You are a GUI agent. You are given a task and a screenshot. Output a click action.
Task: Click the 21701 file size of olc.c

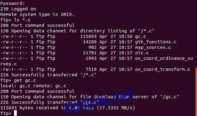pos(90,53)
